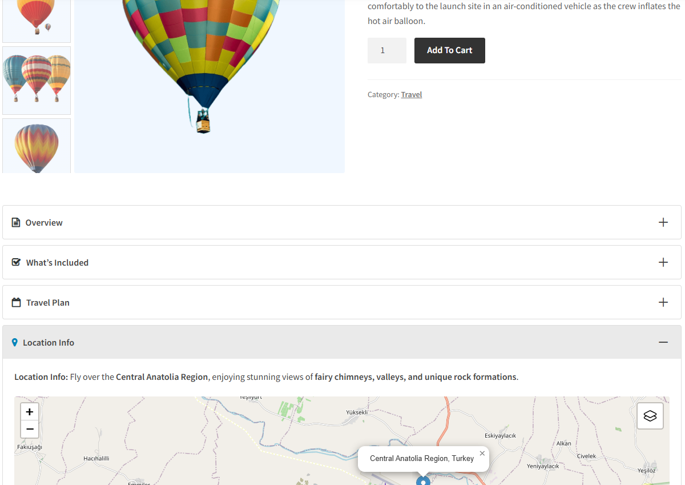Open the Travel Plan accordion tab

tap(48, 303)
